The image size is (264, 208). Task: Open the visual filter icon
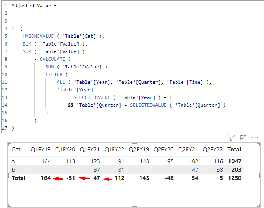pos(231,138)
